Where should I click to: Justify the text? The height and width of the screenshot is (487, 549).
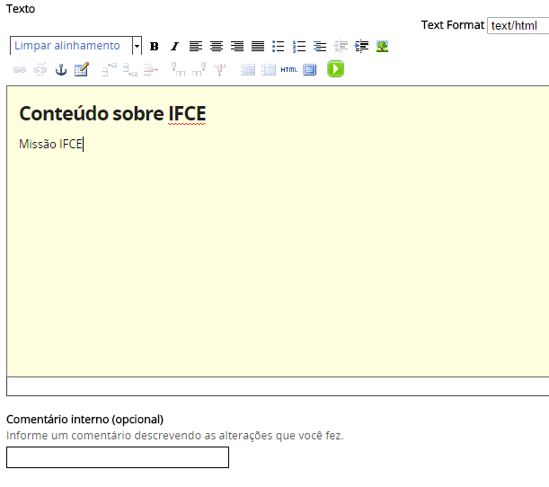click(x=258, y=46)
